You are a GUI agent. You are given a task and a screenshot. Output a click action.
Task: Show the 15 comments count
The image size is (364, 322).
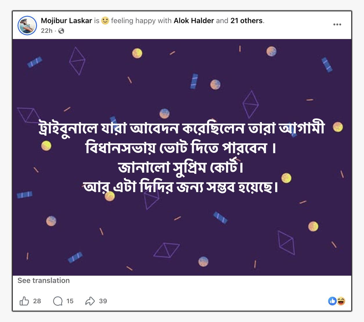(x=70, y=301)
